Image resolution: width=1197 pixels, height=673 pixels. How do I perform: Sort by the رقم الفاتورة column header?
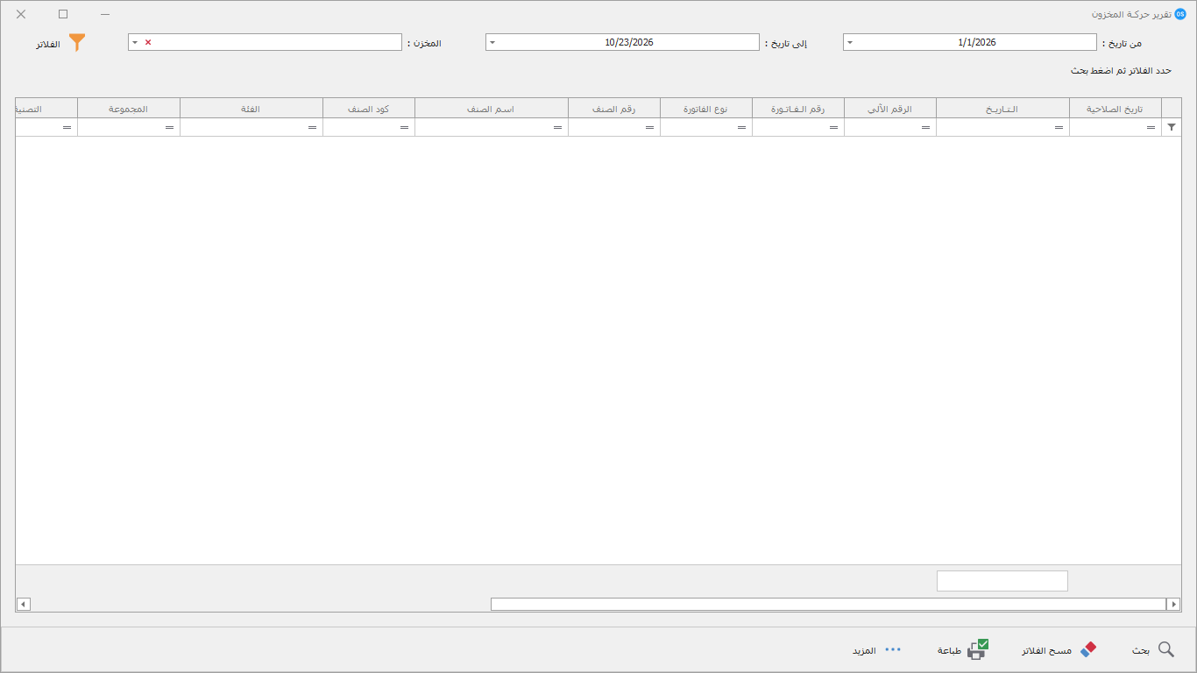[798, 109]
